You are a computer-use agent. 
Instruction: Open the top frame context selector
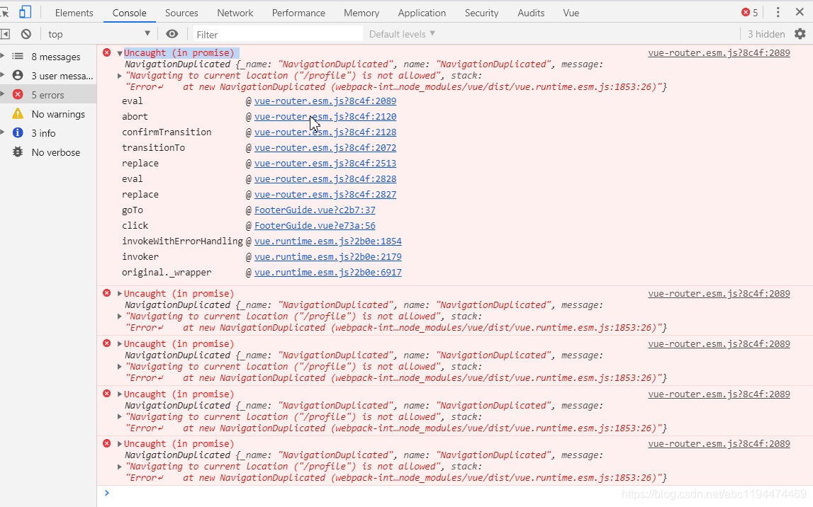(97, 33)
